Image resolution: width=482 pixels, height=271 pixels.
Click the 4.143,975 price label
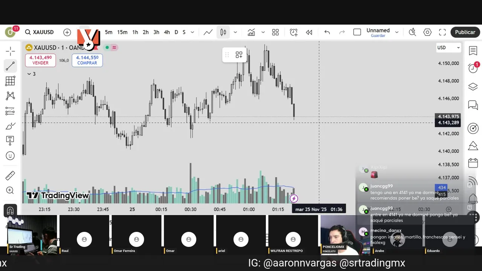point(447,117)
